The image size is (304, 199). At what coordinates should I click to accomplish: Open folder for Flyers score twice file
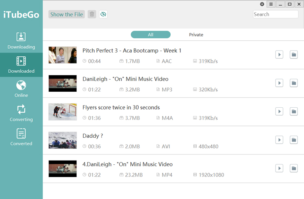point(294,111)
